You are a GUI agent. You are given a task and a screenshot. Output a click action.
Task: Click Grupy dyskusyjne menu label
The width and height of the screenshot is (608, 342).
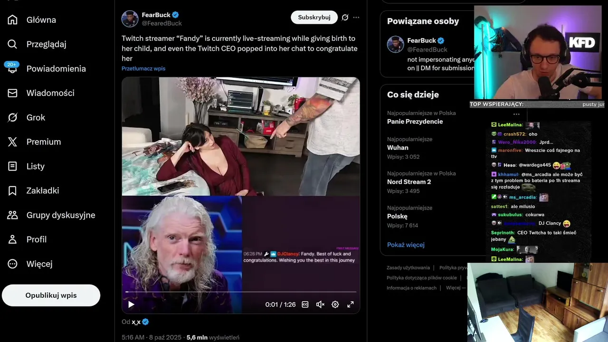[x=61, y=215]
